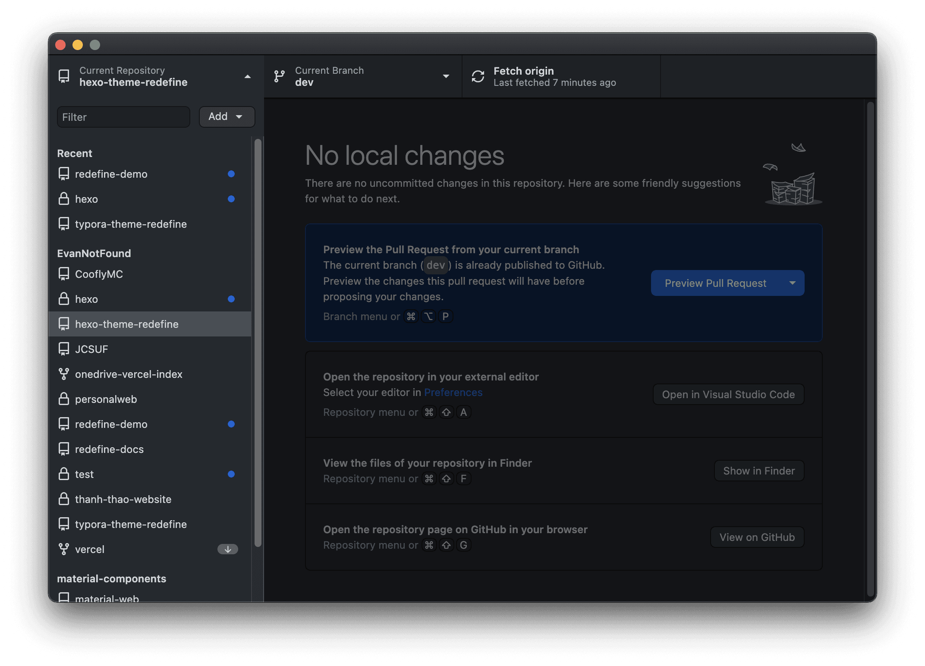Click the lock icon on thanh-thao-website
Screen dimensions: 925x666
[64, 499]
